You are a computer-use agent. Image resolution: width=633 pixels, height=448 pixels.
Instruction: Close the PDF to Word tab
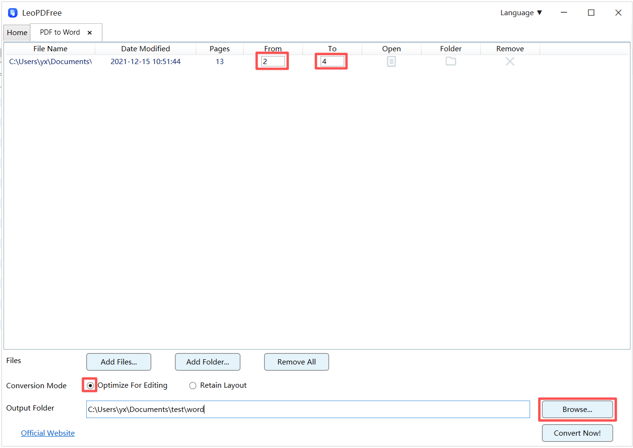click(90, 33)
